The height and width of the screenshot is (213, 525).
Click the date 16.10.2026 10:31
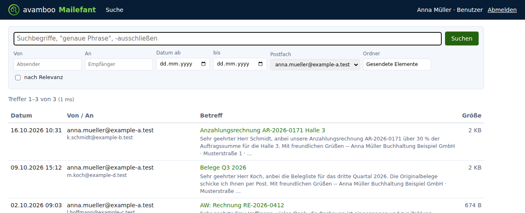[x=36, y=130]
